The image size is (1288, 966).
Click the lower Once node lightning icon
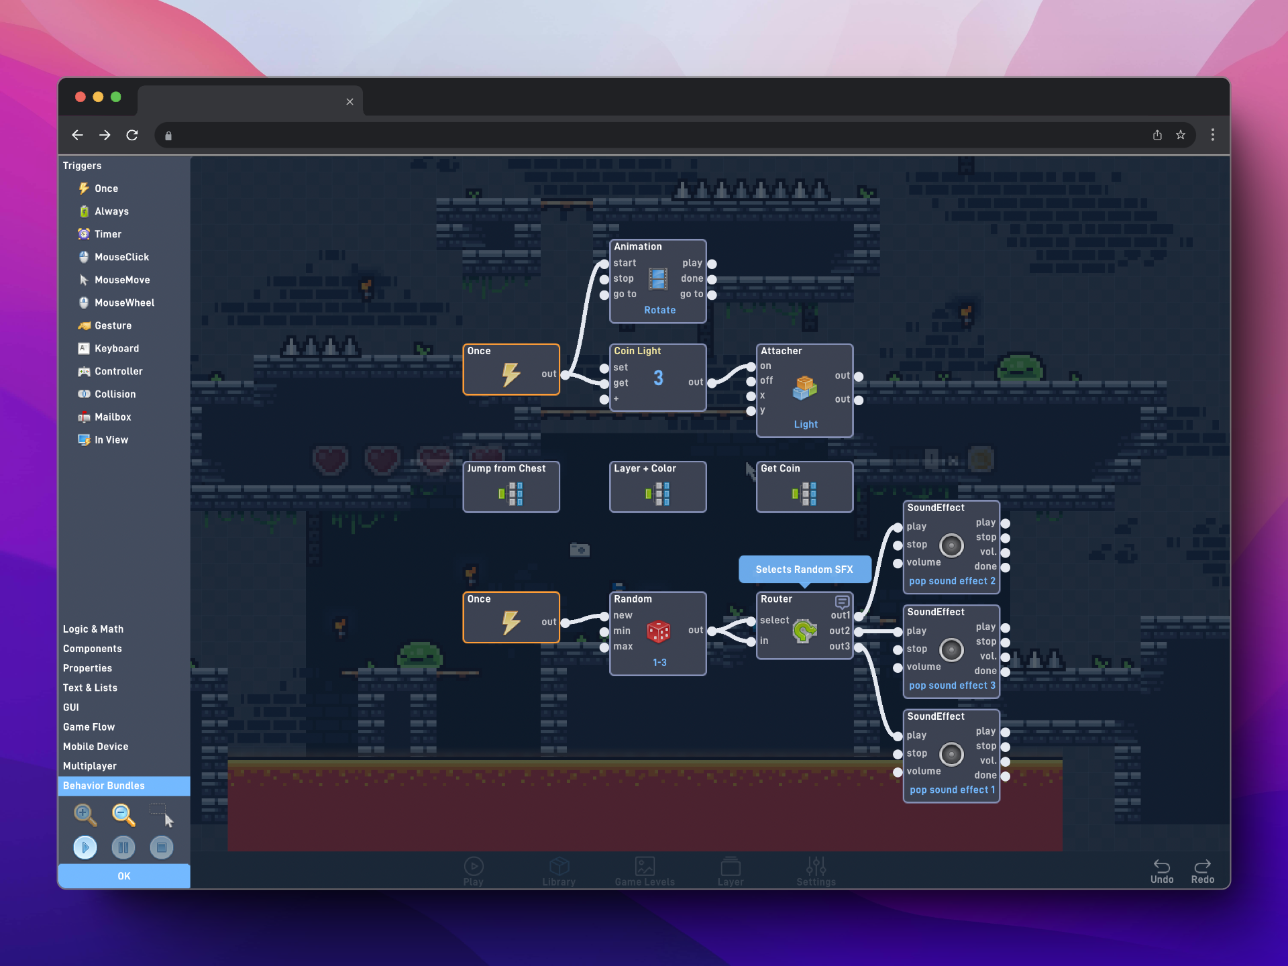coord(511,623)
